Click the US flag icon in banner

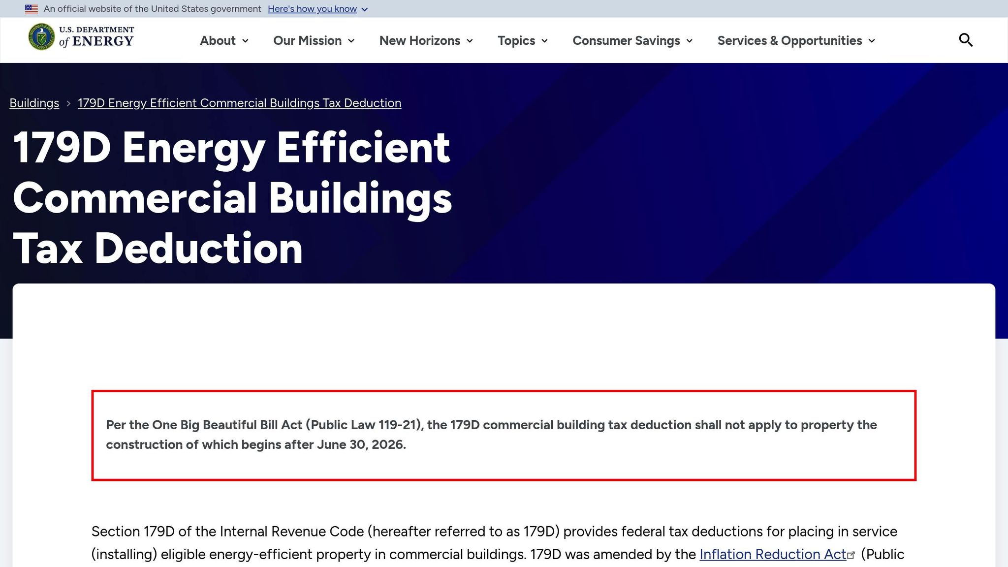click(x=31, y=9)
